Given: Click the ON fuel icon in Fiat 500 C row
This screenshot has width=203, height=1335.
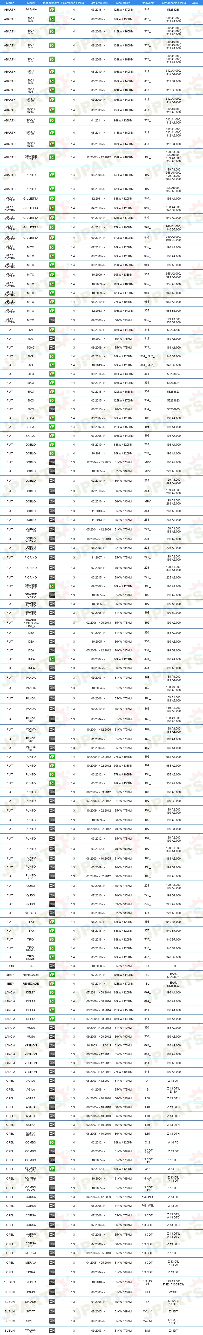Looking at the screenshot, I should pos(52,347).
